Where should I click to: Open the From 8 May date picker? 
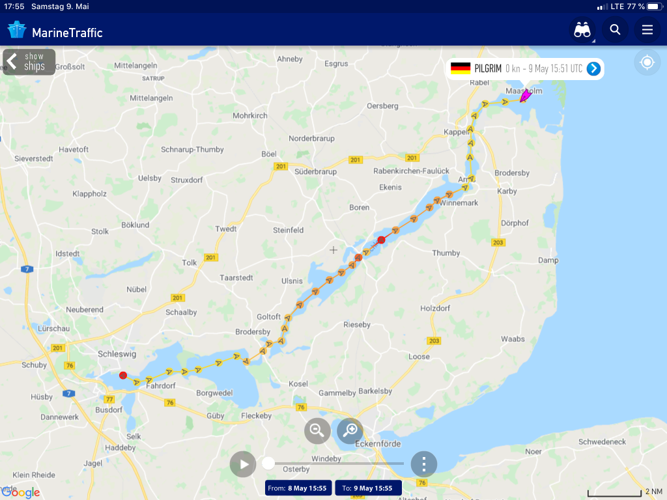point(298,488)
